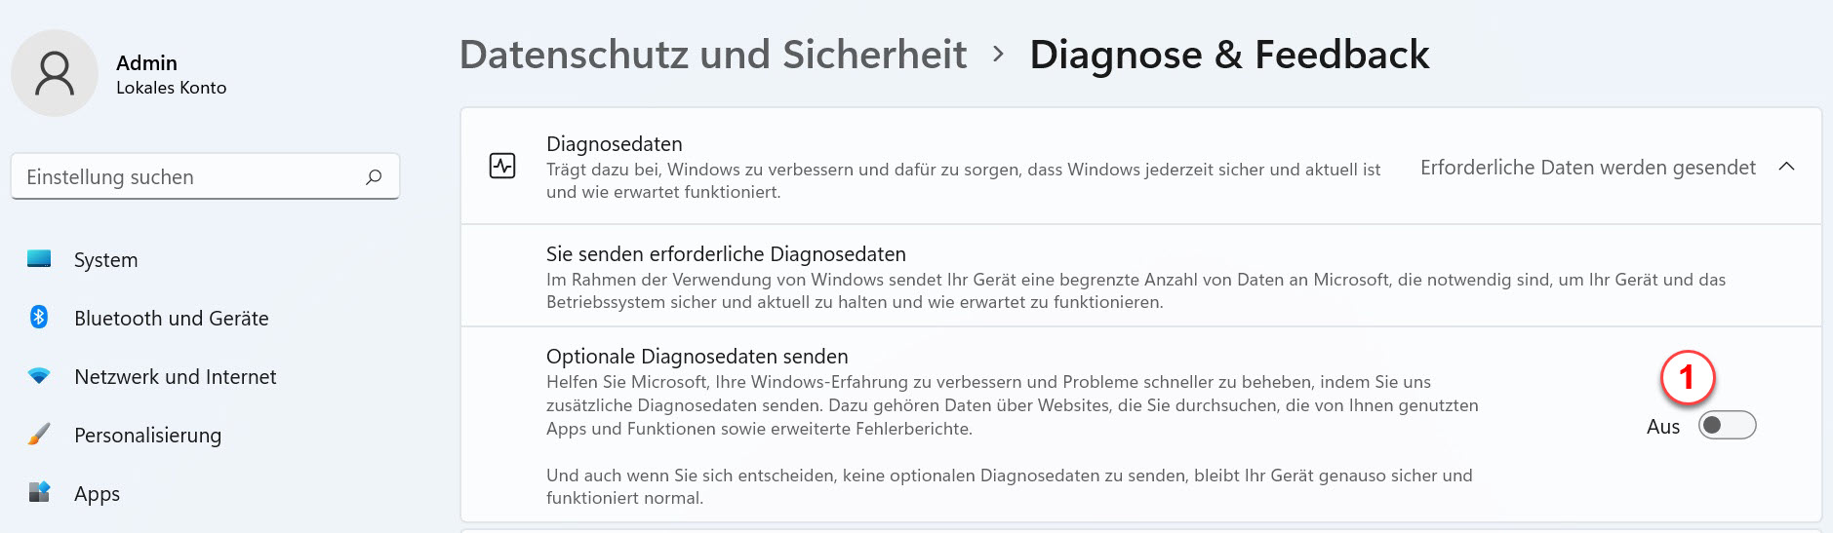Click the Netzwerk und Internet wifi icon
Screen dimensions: 1833x533
click(39, 376)
